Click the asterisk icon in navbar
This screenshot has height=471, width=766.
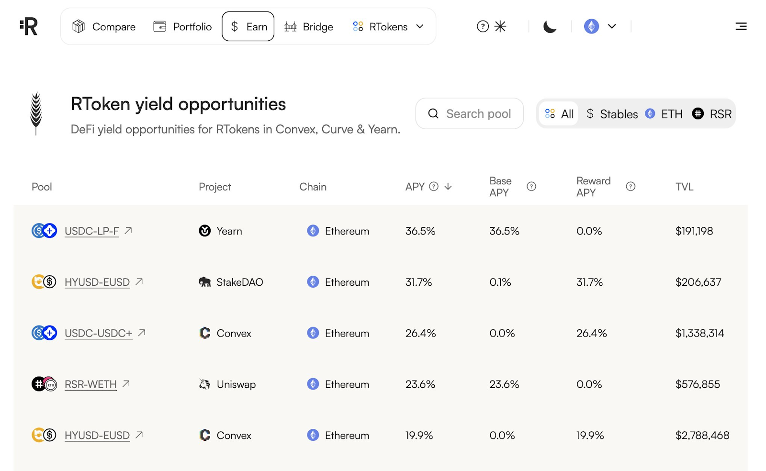pyautogui.click(x=500, y=26)
